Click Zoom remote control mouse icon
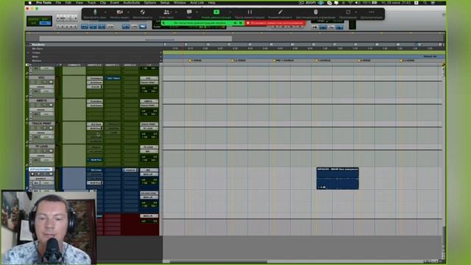 click(316, 13)
